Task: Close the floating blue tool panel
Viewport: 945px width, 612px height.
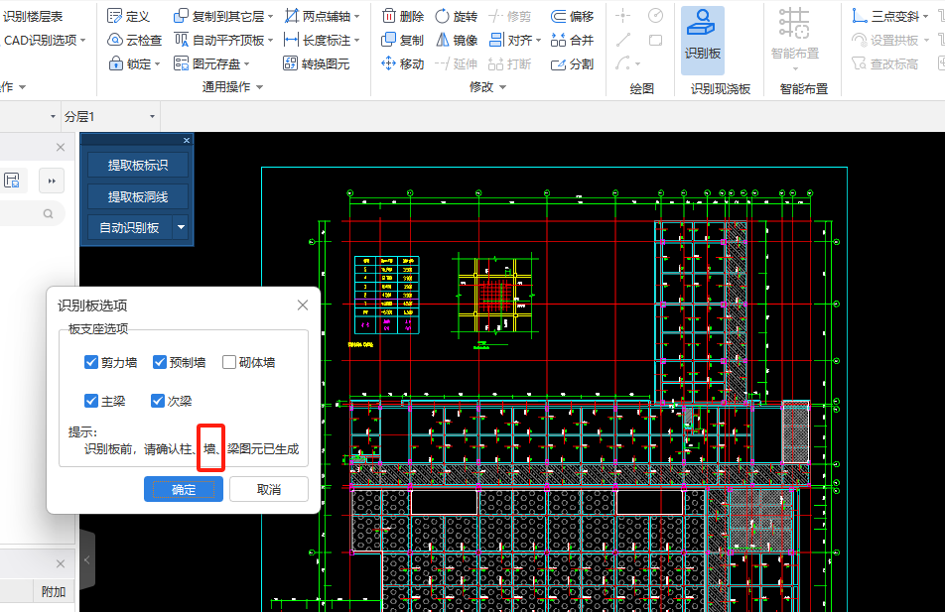Action: tap(187, 140)
